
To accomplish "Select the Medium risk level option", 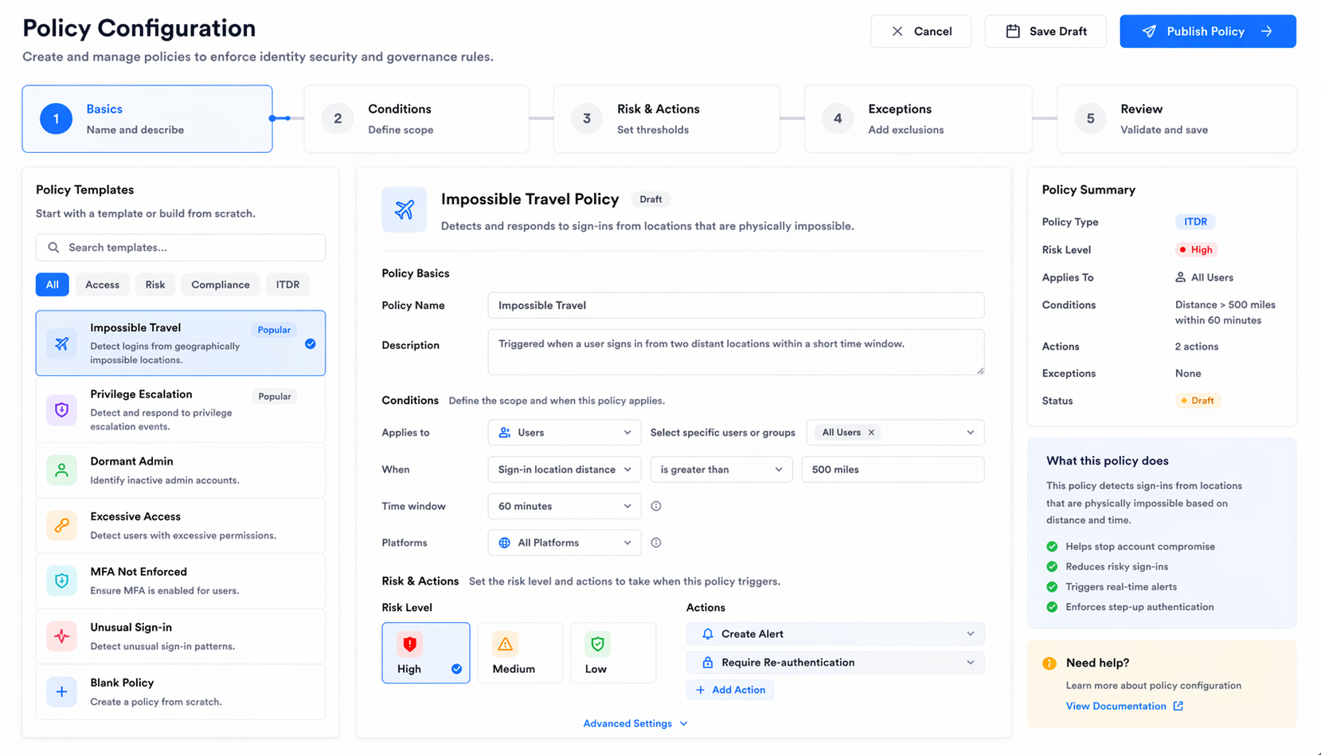I will (520, 652).
